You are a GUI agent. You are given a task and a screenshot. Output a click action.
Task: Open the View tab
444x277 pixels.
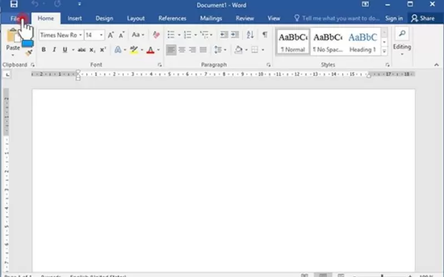(274, 19)
